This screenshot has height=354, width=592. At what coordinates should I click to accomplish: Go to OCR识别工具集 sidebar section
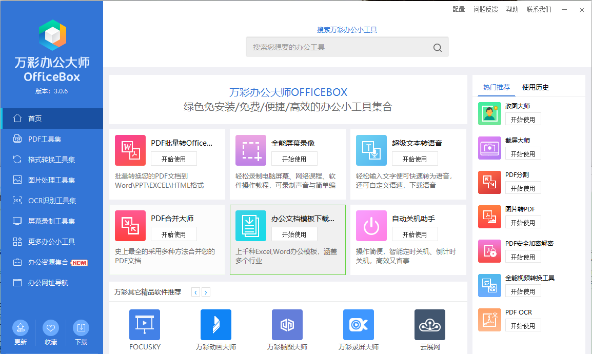tap(52, 201)
